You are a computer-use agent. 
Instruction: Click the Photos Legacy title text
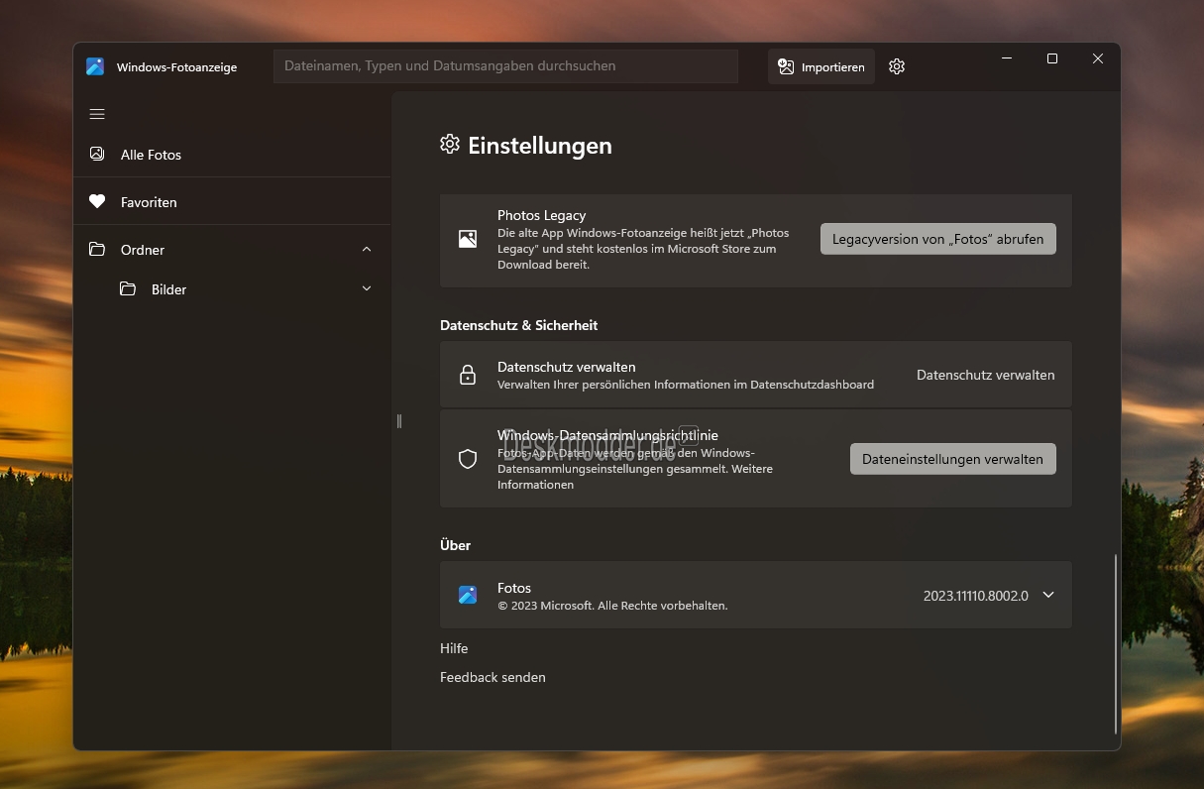pos(541,215)
